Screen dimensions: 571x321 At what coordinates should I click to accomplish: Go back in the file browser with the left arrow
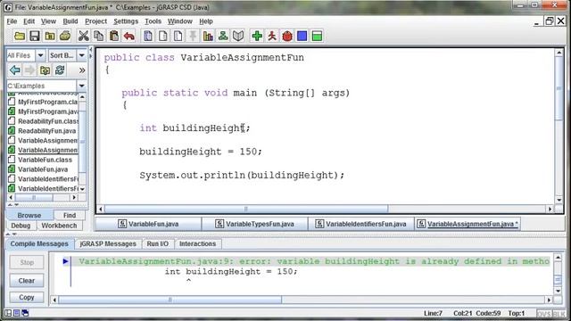click(x=15, y=70)
